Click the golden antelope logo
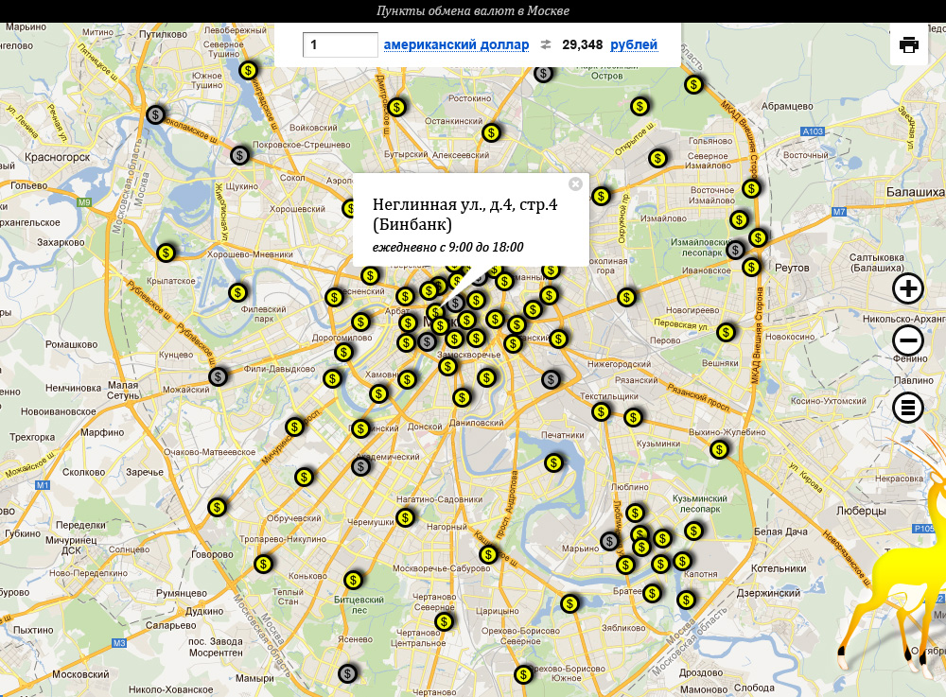The width and height of the screenshot is (946, 697). coord(903,586)
